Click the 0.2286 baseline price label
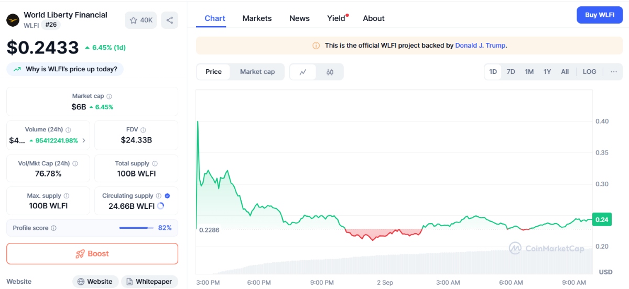The height and width of the screenshot is (289, 629). [209, 230]
